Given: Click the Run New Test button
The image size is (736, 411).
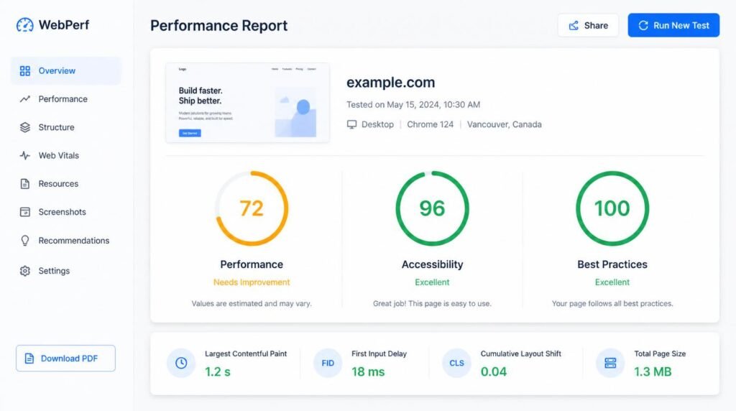Looking at the screenshot, I should coord(673,25).
